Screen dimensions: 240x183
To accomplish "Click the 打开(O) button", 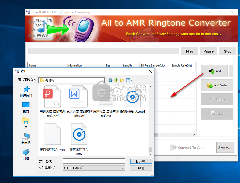I will tap(141, 161).
